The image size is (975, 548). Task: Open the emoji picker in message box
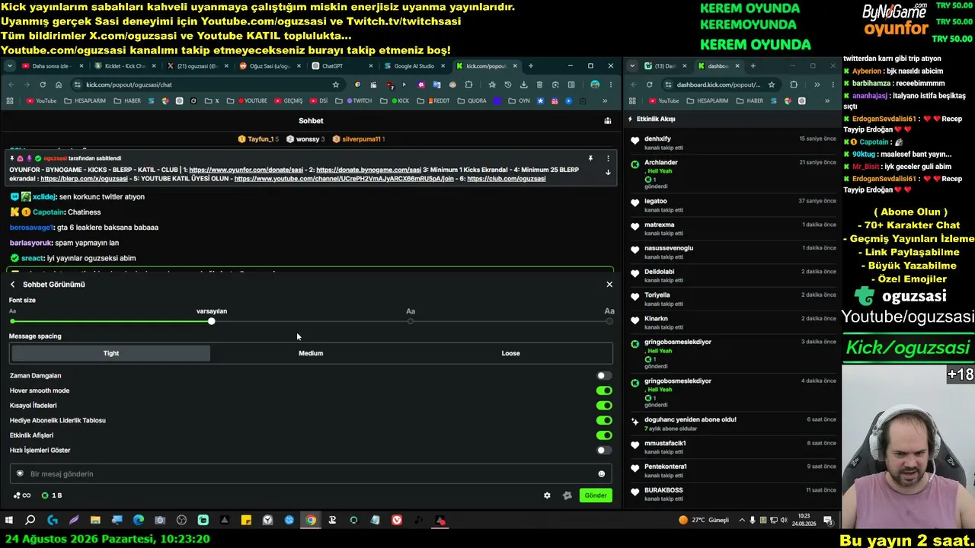coord(602,474)
